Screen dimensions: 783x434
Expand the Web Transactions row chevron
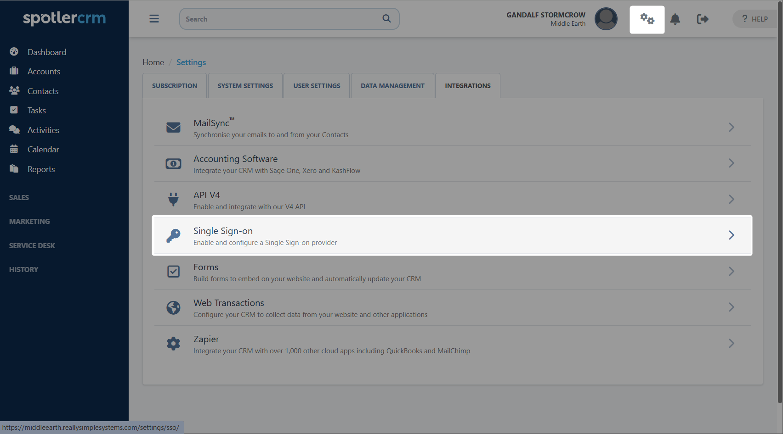point(732,307)
